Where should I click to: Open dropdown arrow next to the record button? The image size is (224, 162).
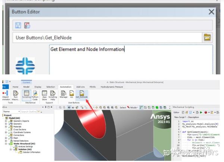[x=209, y=113]
